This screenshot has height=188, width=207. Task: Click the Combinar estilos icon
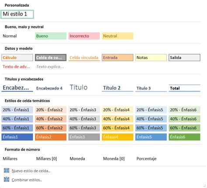7,180
